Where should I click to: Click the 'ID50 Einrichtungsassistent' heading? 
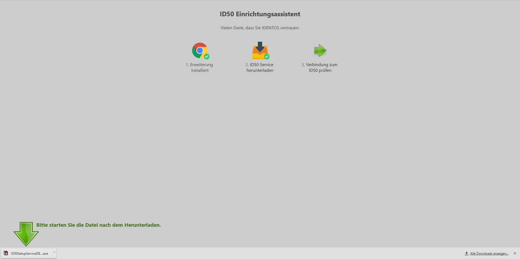pos(260,14)
